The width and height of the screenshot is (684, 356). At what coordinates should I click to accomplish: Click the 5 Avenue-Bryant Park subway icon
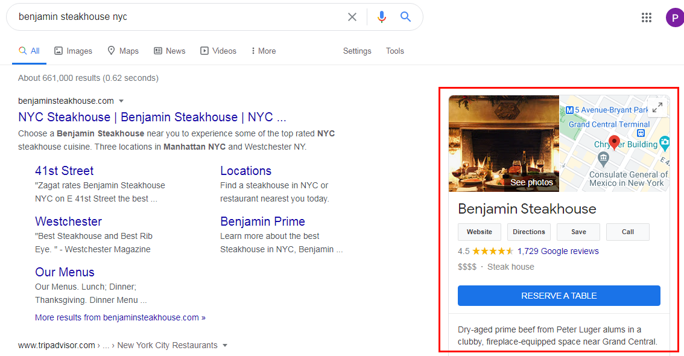(x=570, y=110)
